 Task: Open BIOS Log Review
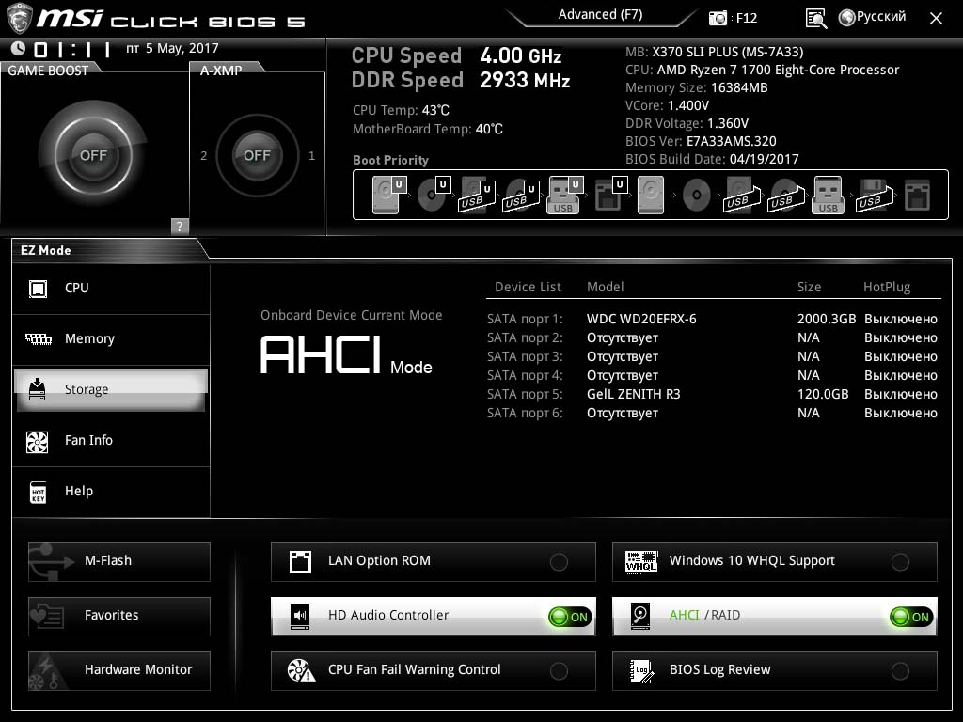point(775,670)
